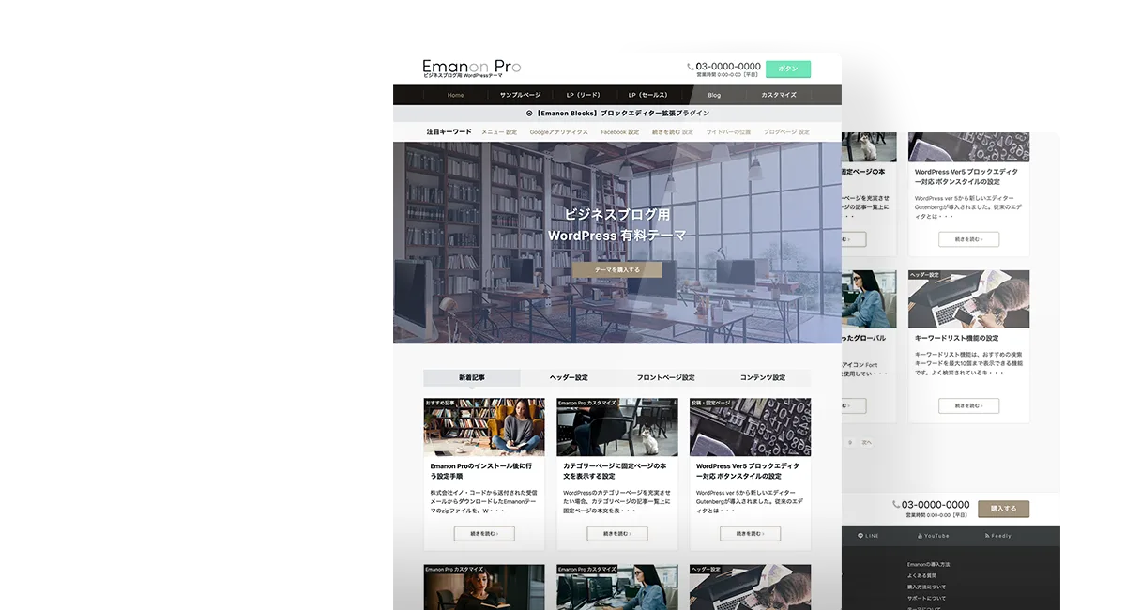Open thumbnail of woman reading on bookshelf floor
The width and height of the screenshot is (1126, 610).
(x=484, y=427)
